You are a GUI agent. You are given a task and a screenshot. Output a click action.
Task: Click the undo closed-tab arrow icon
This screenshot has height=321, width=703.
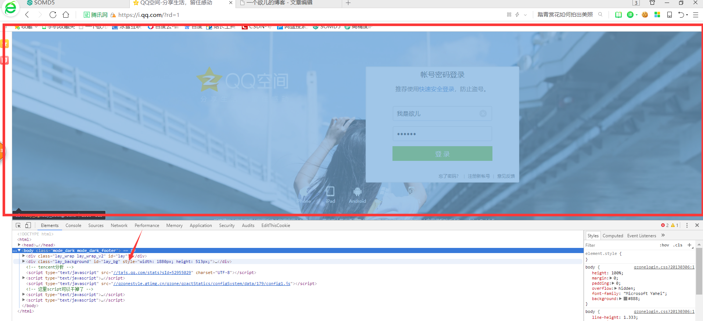pos(681,15)
